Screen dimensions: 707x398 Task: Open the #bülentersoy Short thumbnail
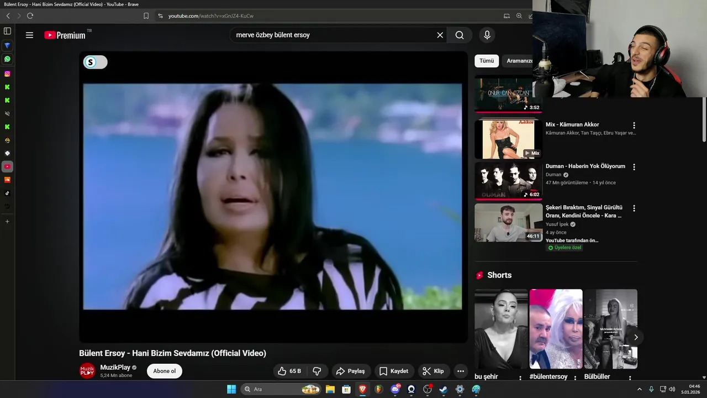[x=556, y=329]
